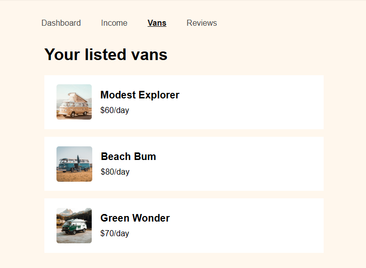The height and width of the screenshot is (268, 366).
Task: Click the Beach Bum van thumbnail
Action: pyautogui.click(x=74, y=164)
